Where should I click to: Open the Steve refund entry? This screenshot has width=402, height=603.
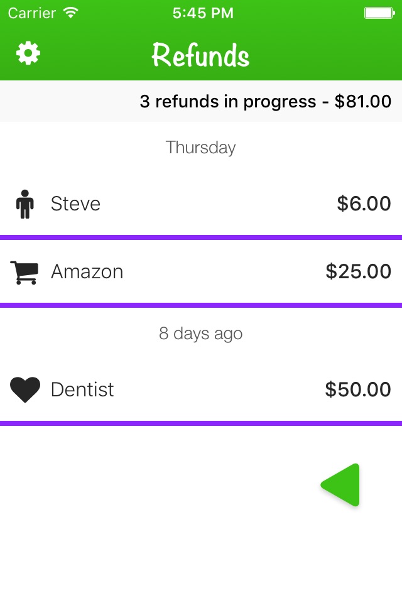pyautogui.click(x=201, y=204)
